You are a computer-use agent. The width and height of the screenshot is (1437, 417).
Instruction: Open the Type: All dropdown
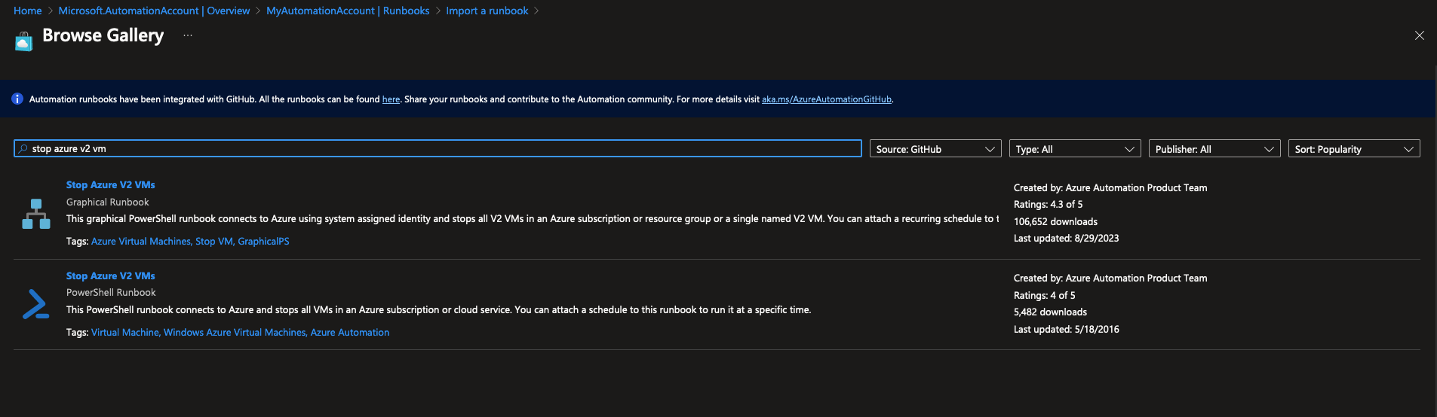click(1075, 148)
